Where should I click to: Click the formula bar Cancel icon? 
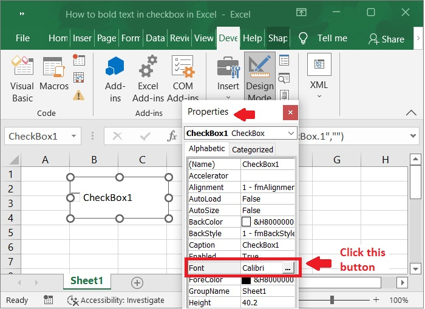click(x=117, y=136)
